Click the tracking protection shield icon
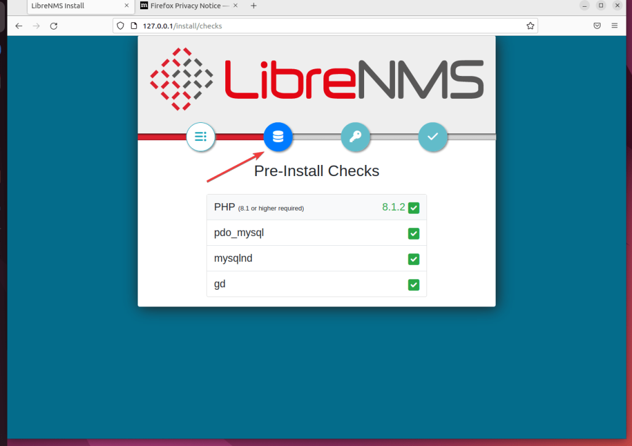 click(120, 26)
